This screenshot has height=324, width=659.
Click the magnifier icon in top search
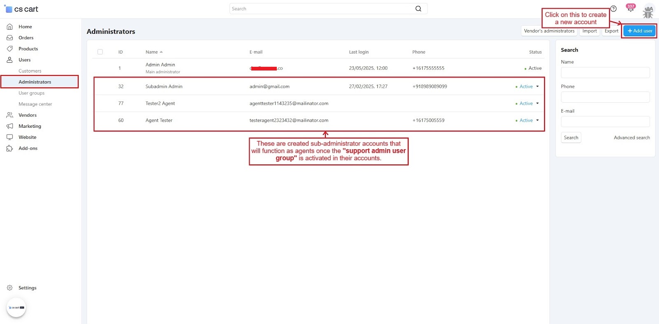pyautogui.click(x=418, y=9)
